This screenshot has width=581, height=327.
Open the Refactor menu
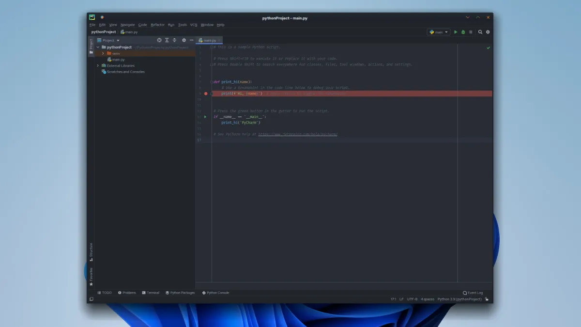pos(157,25)
